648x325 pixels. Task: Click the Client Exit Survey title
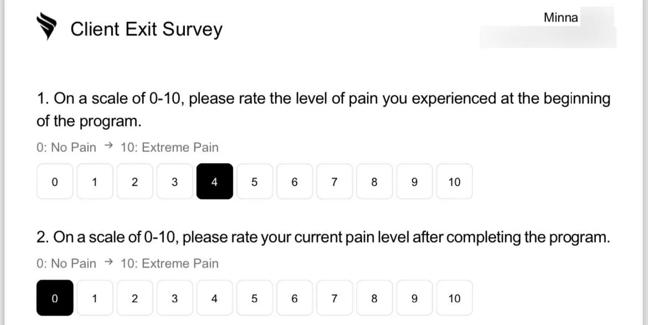pyautogui.click(x=146, y=30)
